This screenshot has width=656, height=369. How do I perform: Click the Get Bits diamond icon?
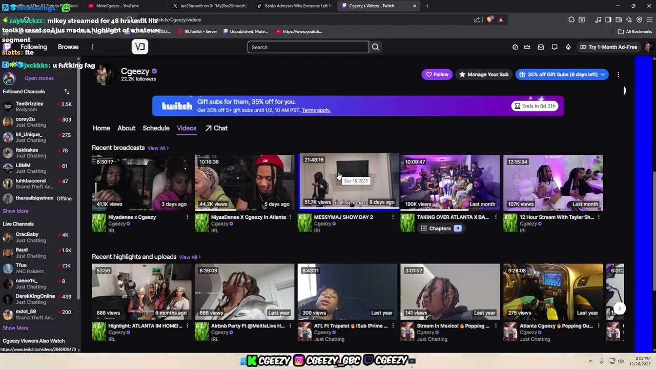568,47
